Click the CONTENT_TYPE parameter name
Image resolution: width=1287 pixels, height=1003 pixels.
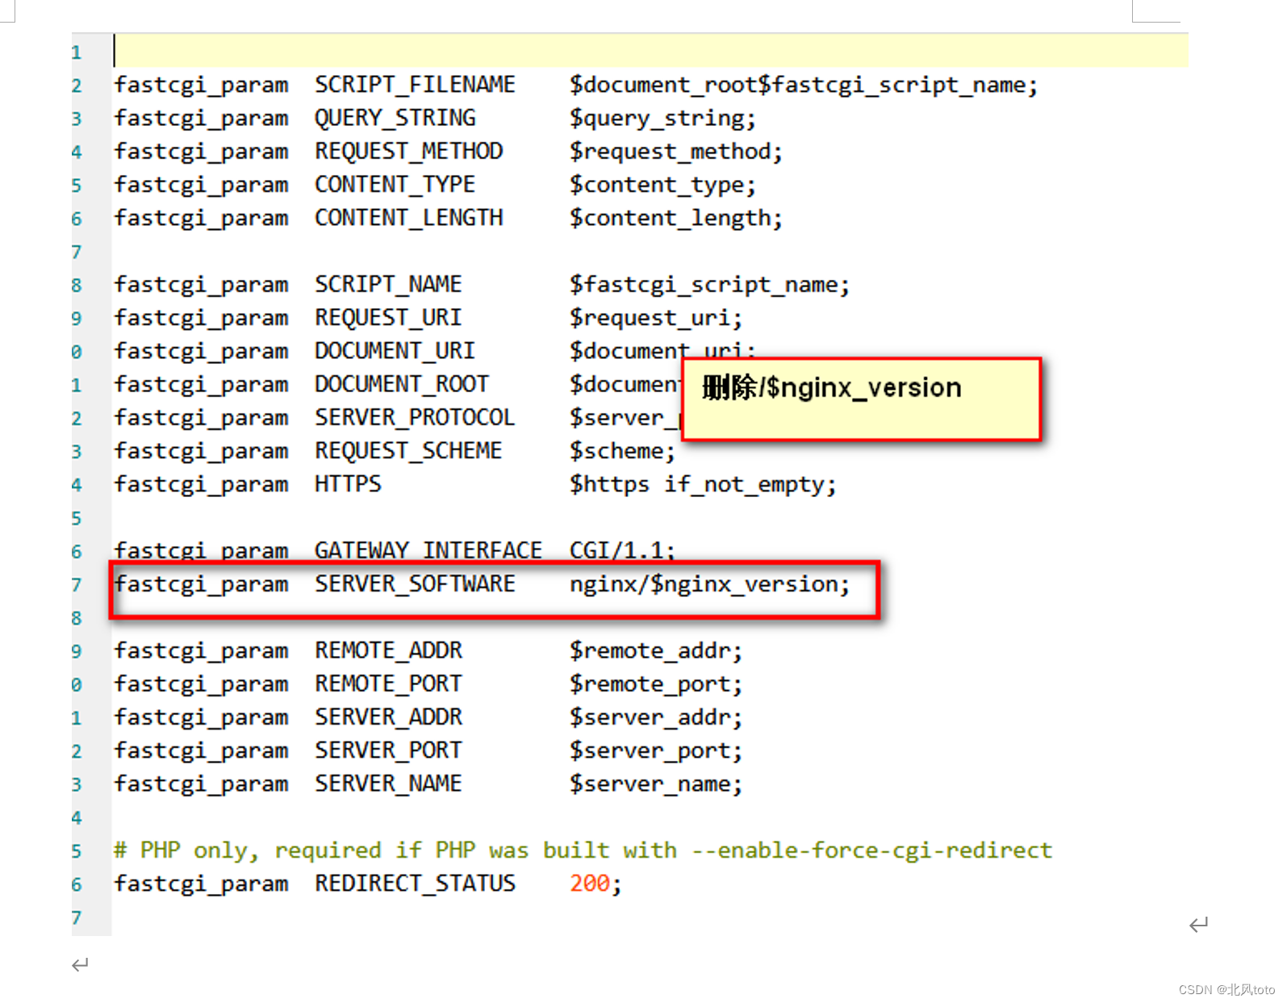(395, 185)
